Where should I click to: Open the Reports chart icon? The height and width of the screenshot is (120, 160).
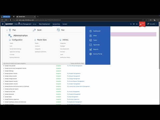coord(91,49)
